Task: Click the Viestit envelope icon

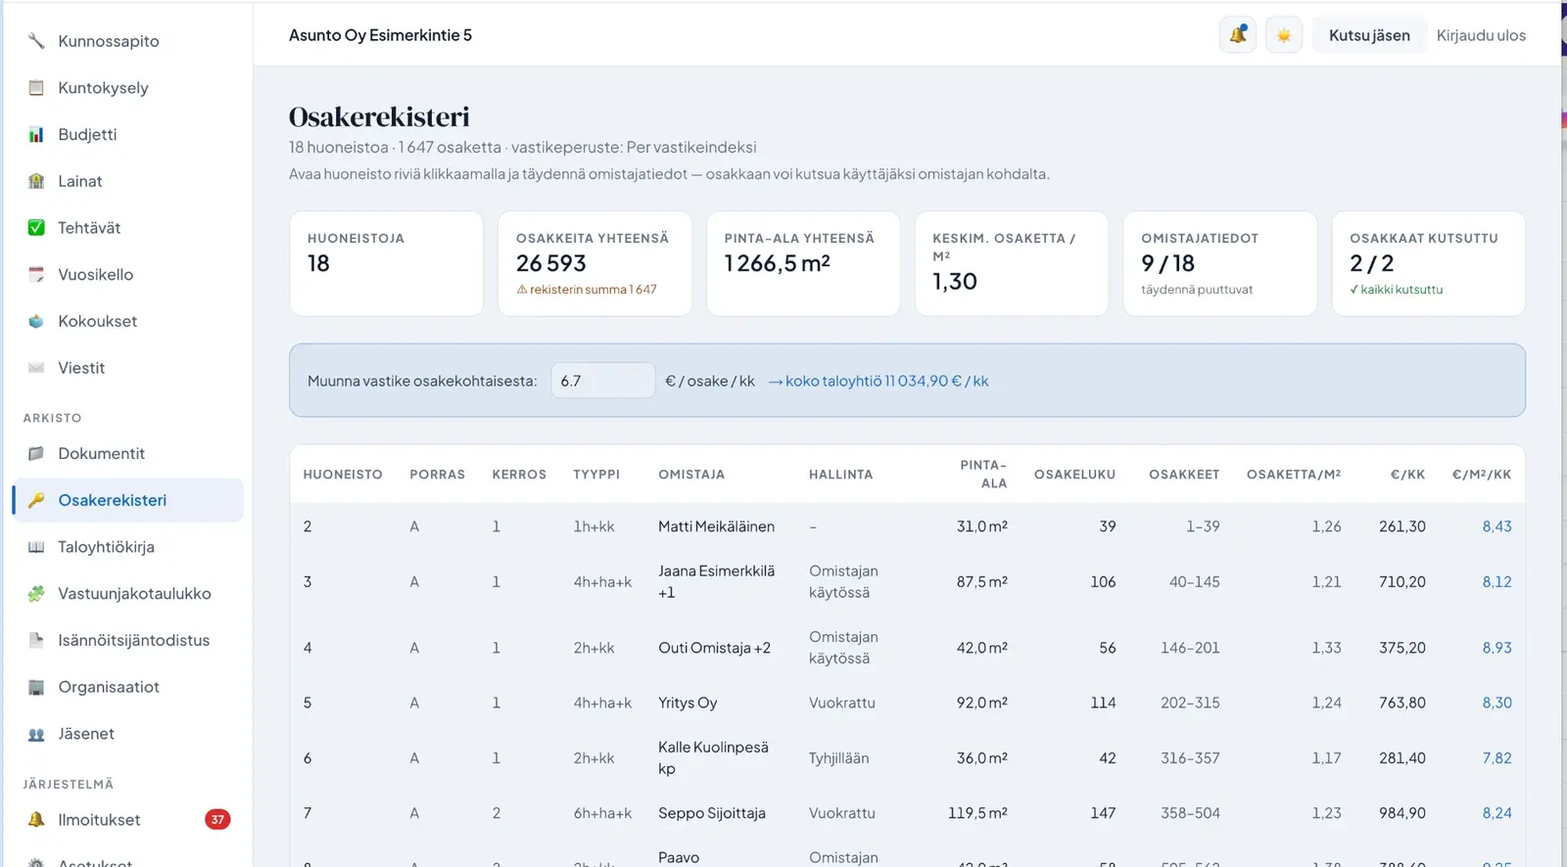Action: point(36,368)
